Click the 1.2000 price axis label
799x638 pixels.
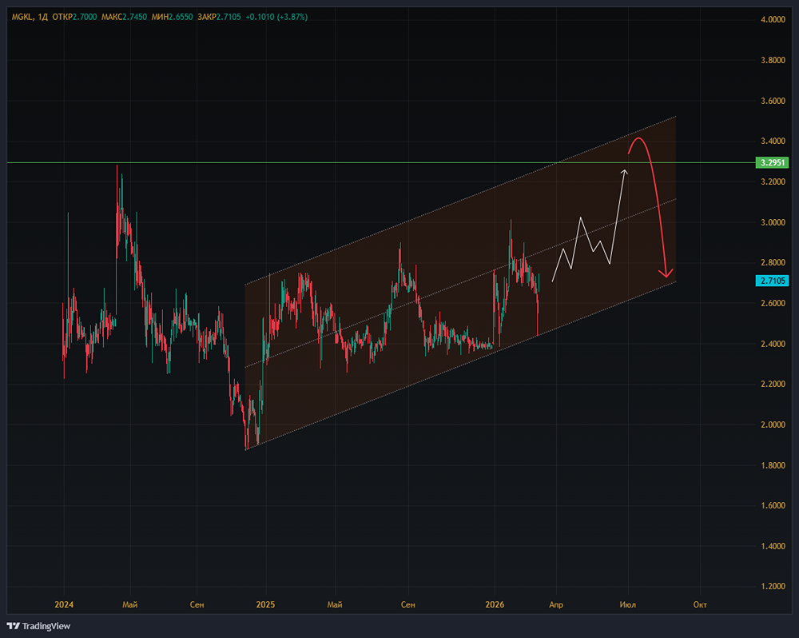[x=773, y=587]
